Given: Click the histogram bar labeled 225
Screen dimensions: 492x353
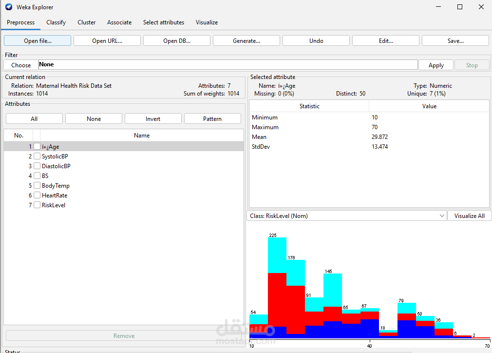Looking at the screenshot, I should [x=277, y=288].
